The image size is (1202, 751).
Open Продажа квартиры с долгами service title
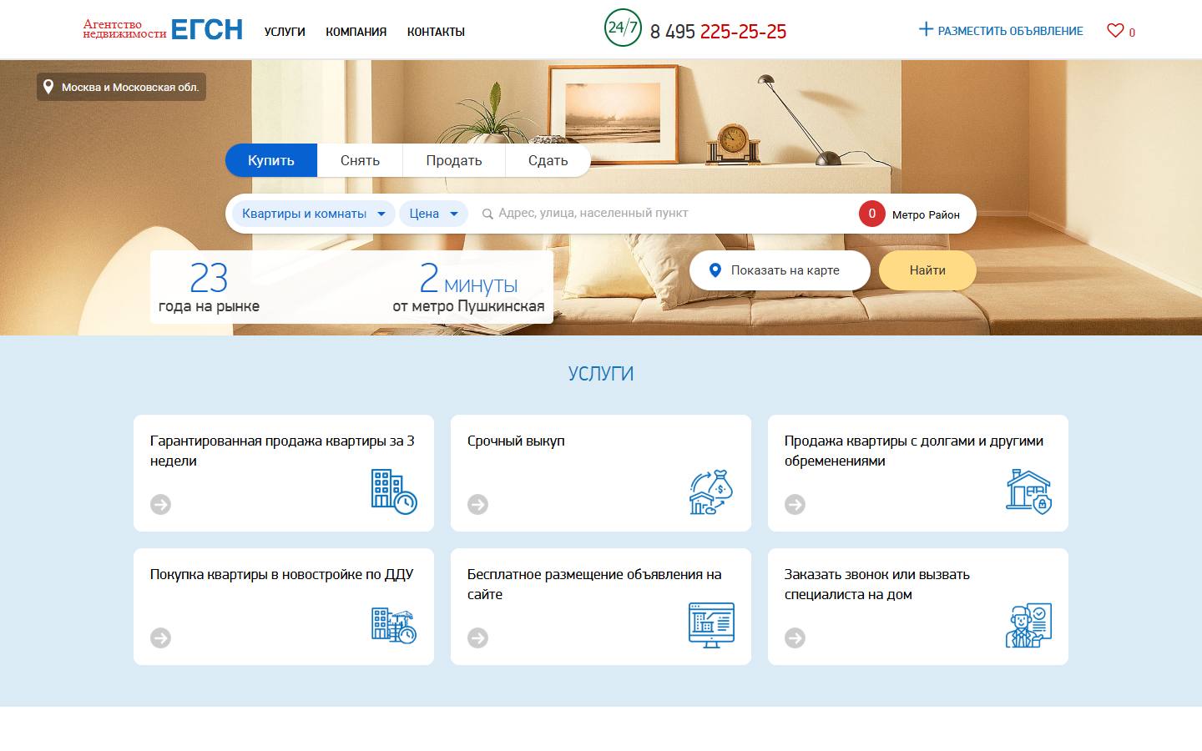coord(914,451)
